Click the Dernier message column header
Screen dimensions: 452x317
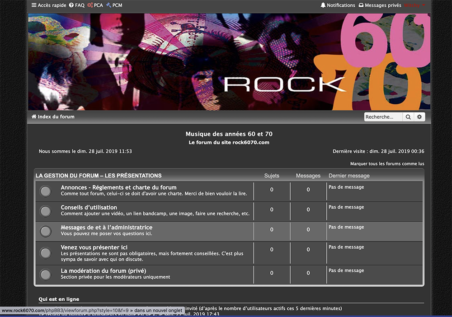pyautogui.click(x=349, y=176)
